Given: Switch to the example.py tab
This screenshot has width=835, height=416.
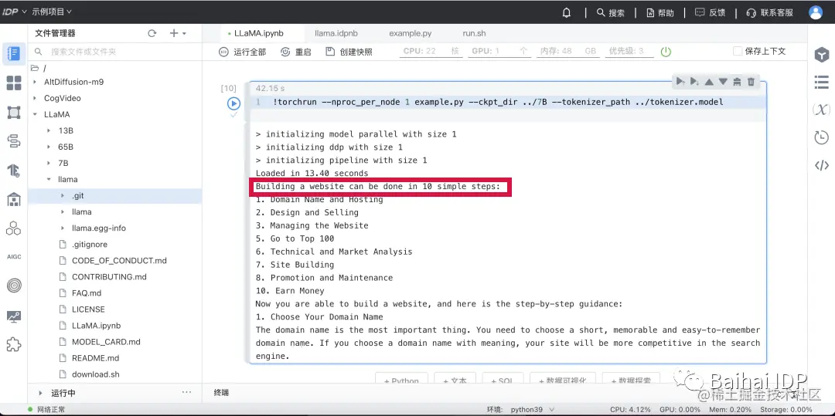Looking at the screenshot, I should [410, 33].
